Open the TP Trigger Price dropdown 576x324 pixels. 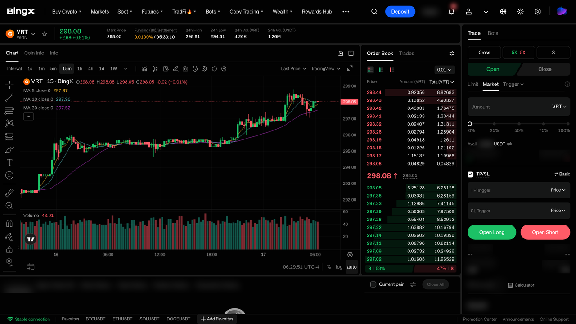558,190
